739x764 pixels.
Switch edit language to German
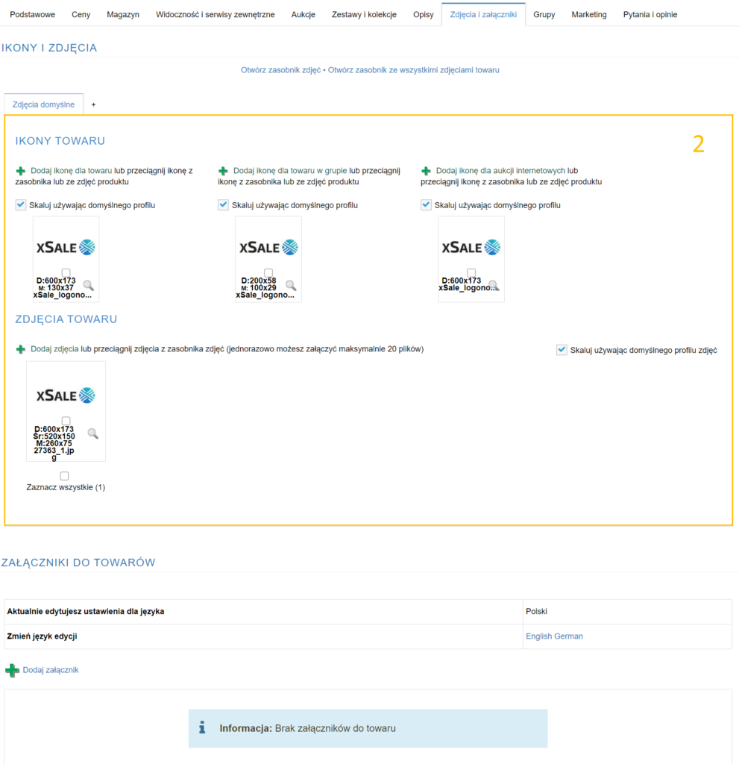click(568, 636)
